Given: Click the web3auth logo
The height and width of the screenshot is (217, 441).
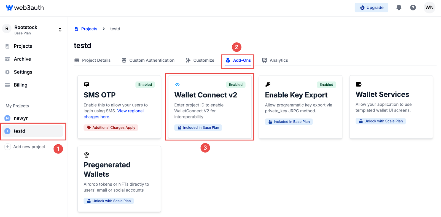Looking at the screenshot, I should point(25,8).
